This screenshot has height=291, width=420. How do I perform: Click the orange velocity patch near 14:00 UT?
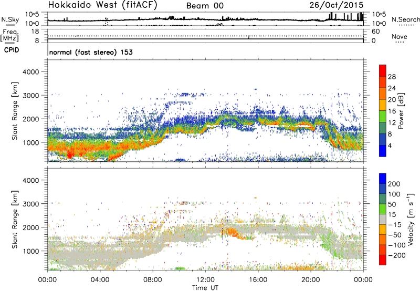[232, 232]
